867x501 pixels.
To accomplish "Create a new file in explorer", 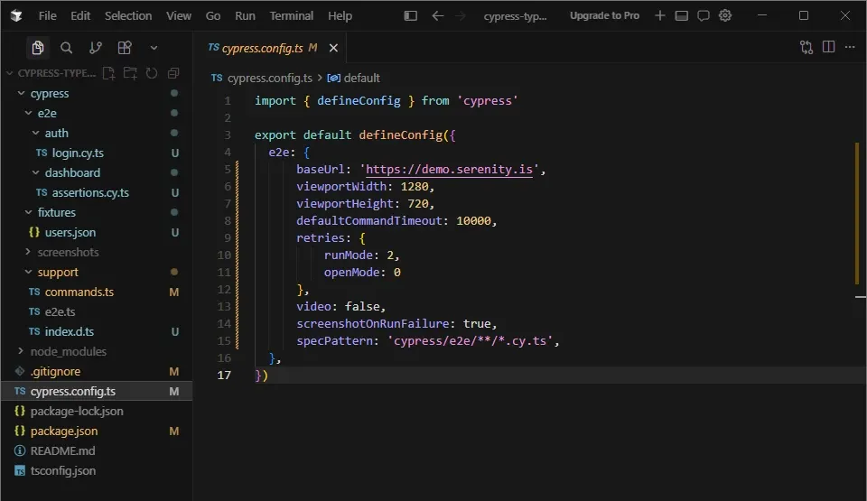I will (109, 73).
